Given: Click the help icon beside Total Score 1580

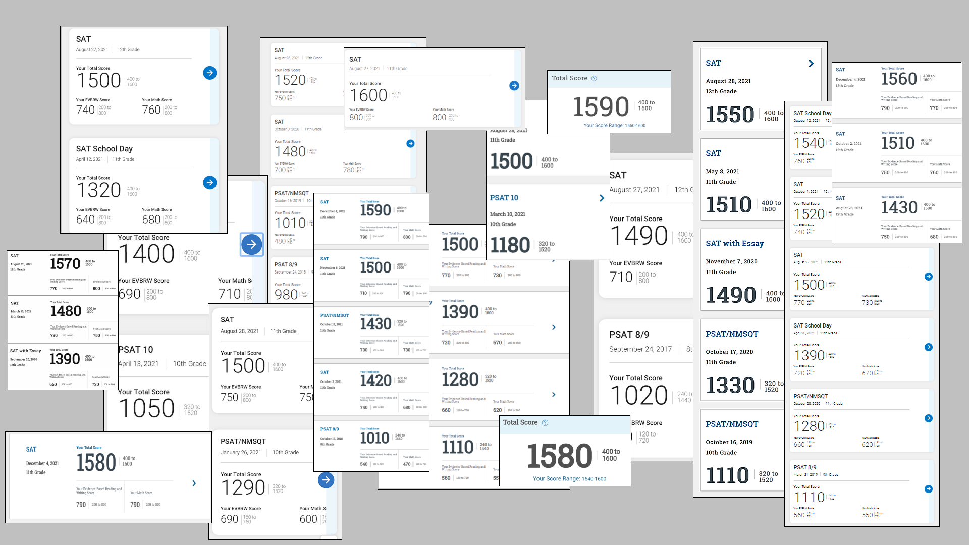Looking at the screenshot, I should (545, 423).
